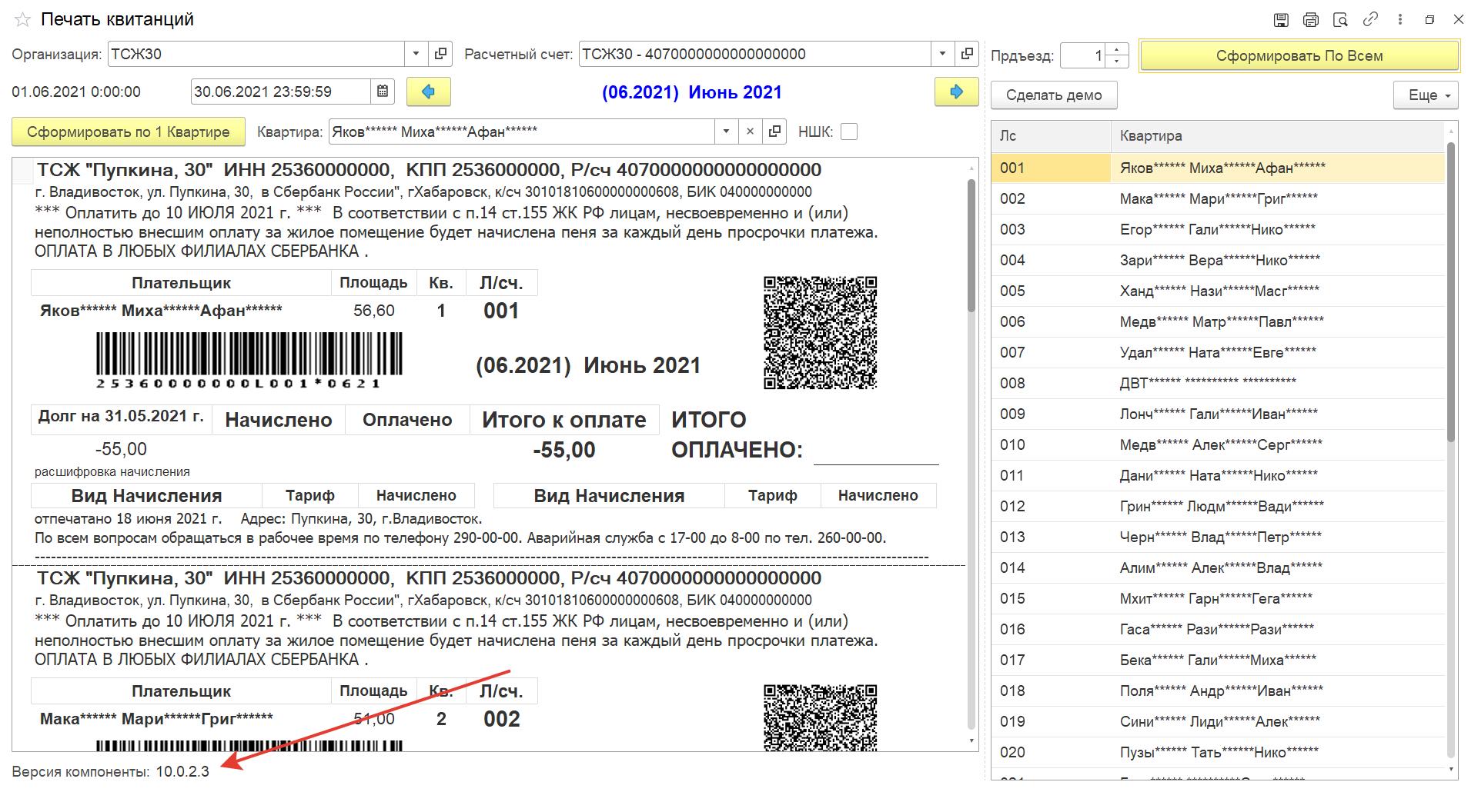The image size is (1478, 792).
Task: Click start date text 01.06.2021 0:00:00
Action: [x=76, y=92]
